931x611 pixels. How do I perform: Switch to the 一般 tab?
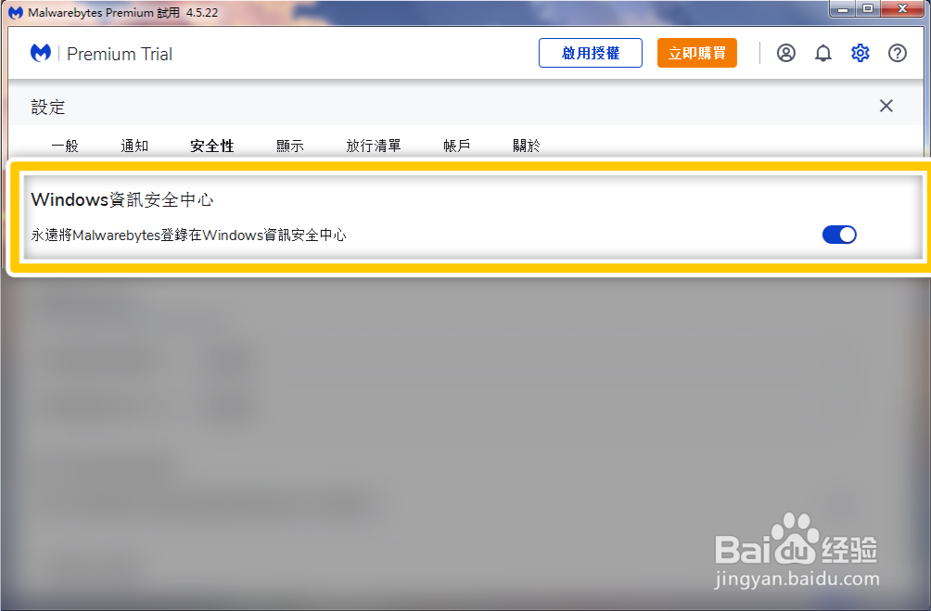pos(65,146)
